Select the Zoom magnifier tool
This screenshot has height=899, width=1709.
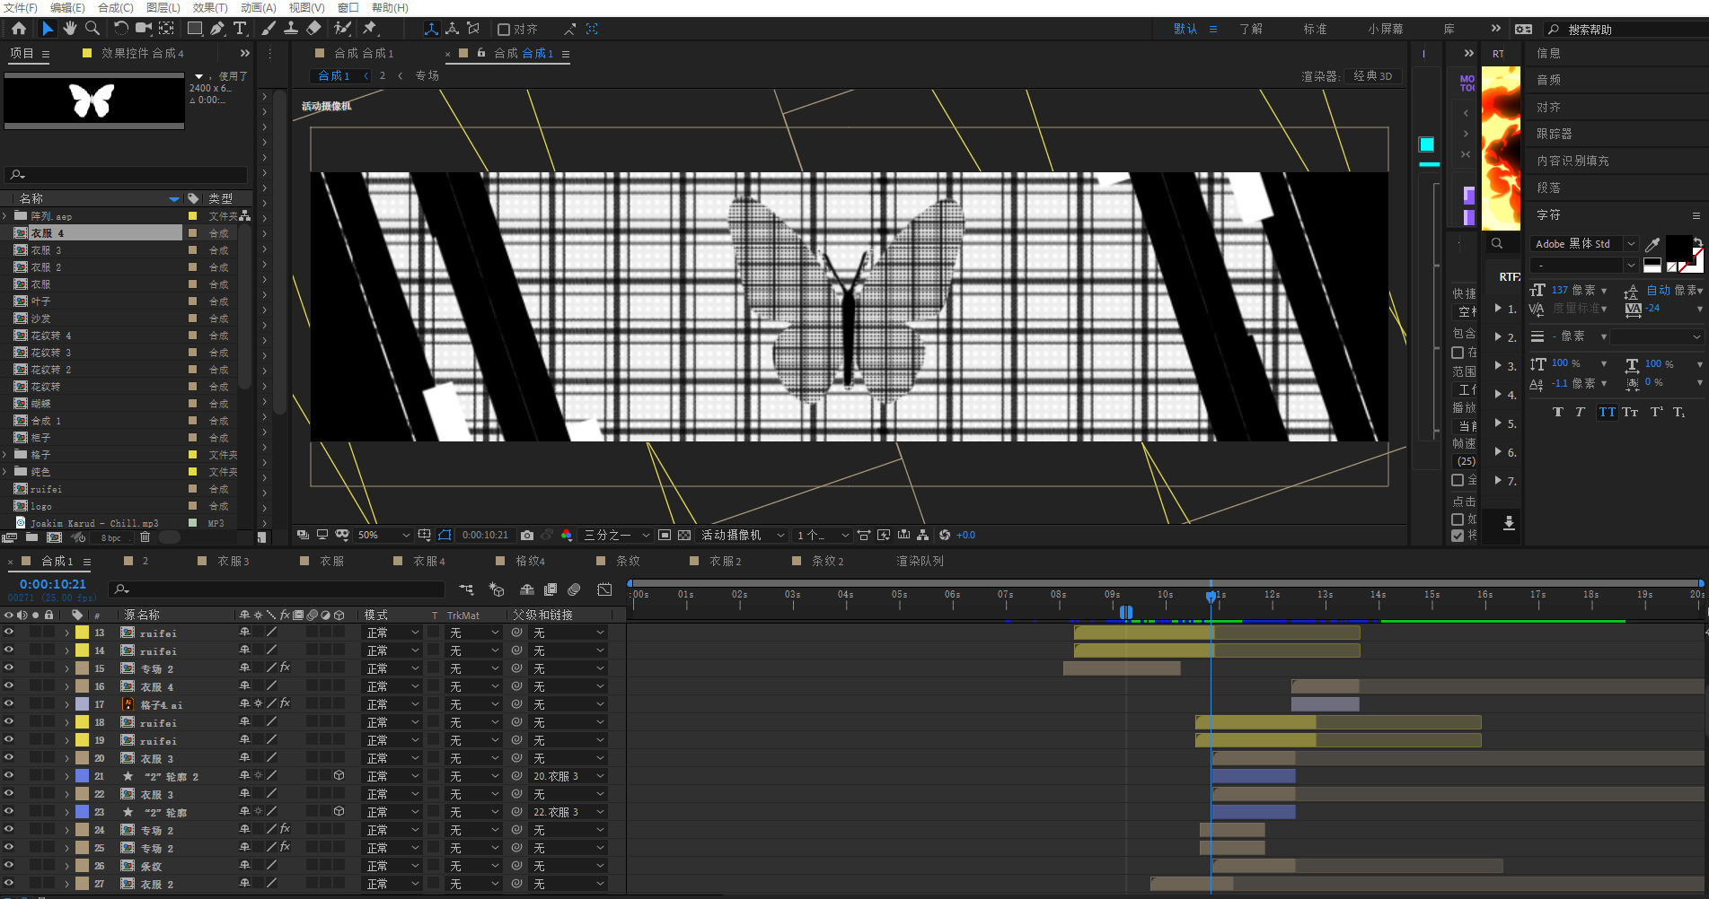click(x=92, y=29)
